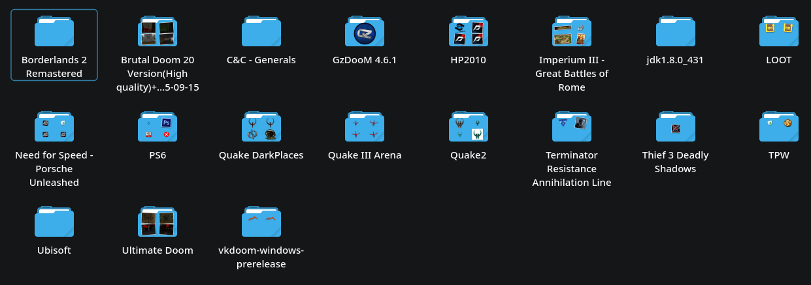Select the Thief 3 Deadly Shadows folder icon

676,126
